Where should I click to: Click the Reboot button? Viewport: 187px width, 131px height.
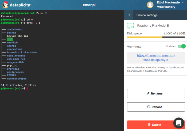156,107
